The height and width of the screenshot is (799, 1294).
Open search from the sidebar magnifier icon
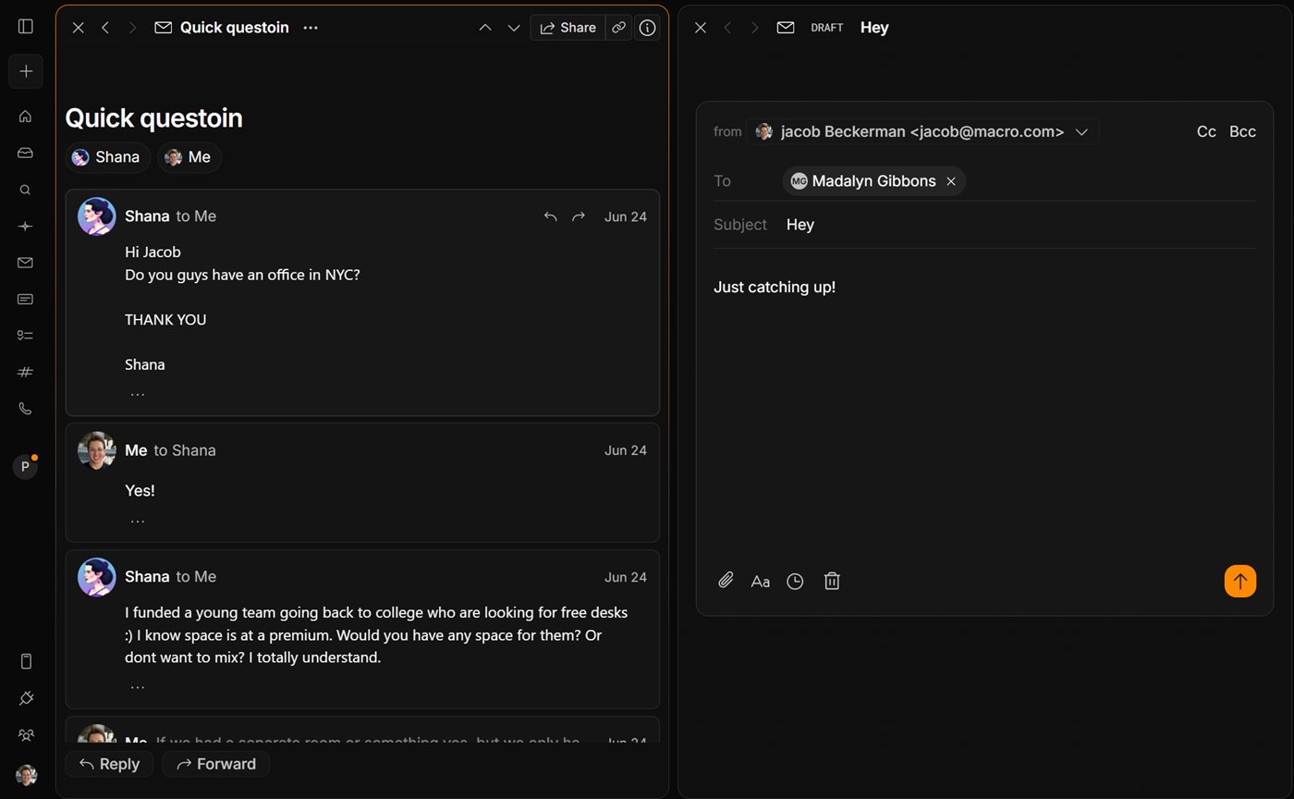coord(26,190)
